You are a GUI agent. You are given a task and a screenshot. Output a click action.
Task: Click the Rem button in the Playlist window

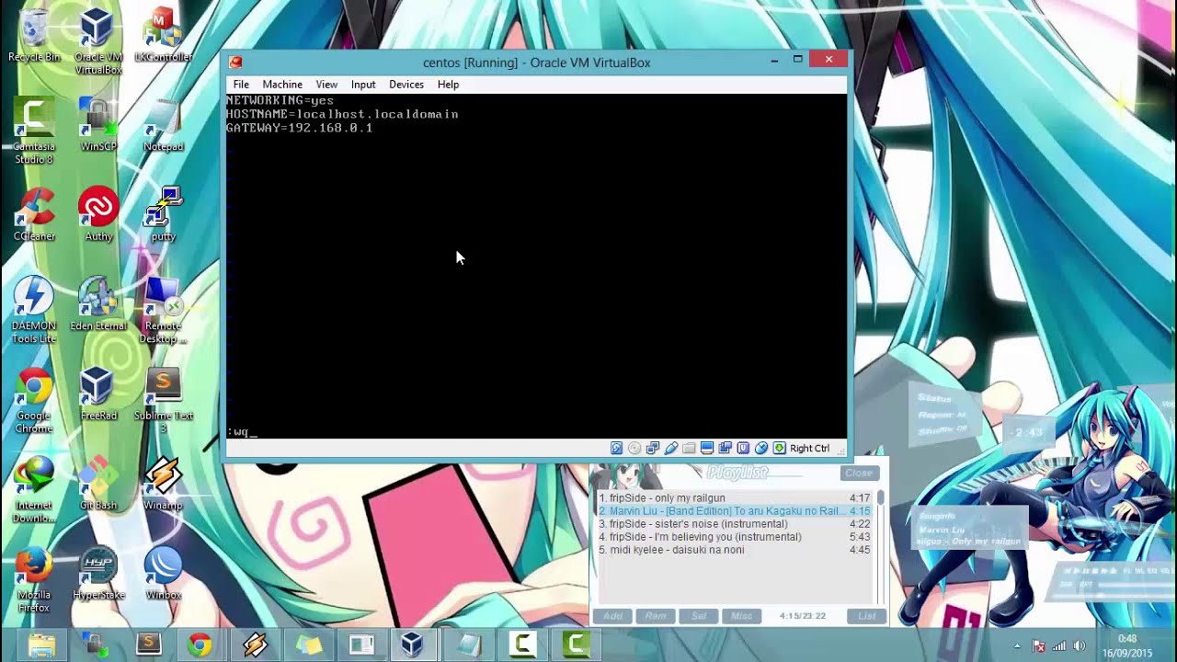(x=656, y=616)
